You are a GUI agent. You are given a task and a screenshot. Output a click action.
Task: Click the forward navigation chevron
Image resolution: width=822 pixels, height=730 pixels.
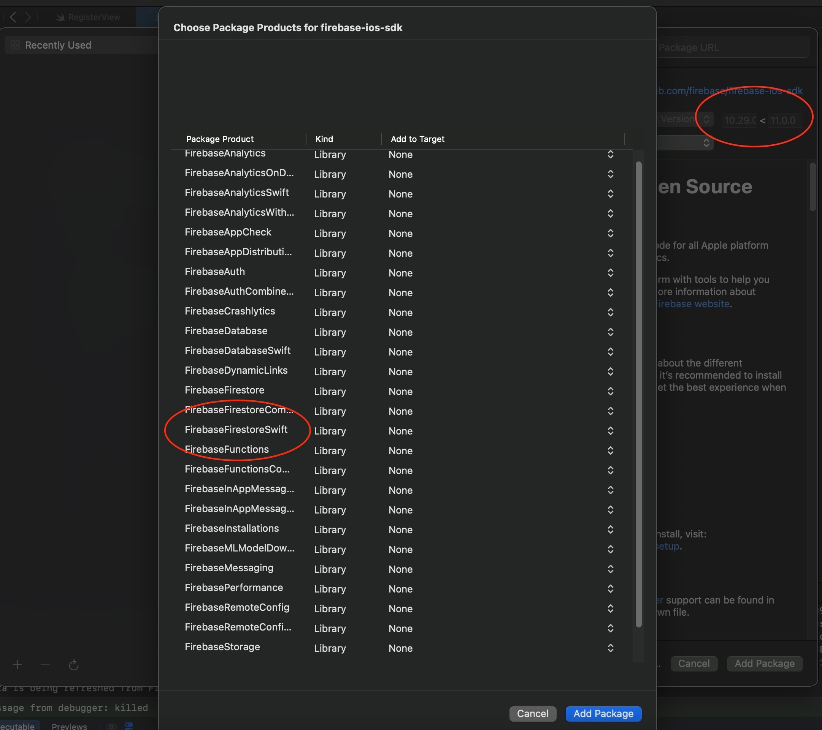[28, 17]
